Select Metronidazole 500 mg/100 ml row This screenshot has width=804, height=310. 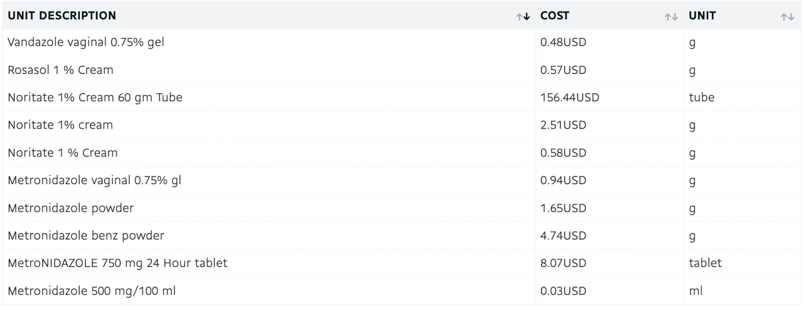click(x=401, y=291)
